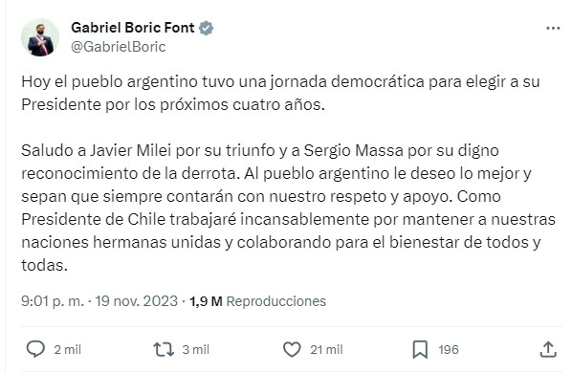Image resolution: width=572 pixels, height=373 pixels.
Task: Open the three-dot more options menu
Action: tap(553, 28)
